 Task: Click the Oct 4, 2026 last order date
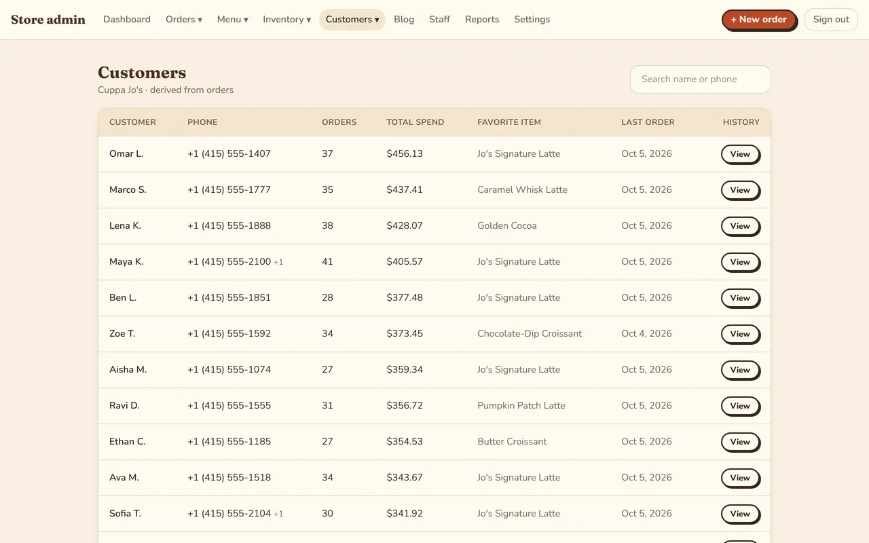click(646, 334)
